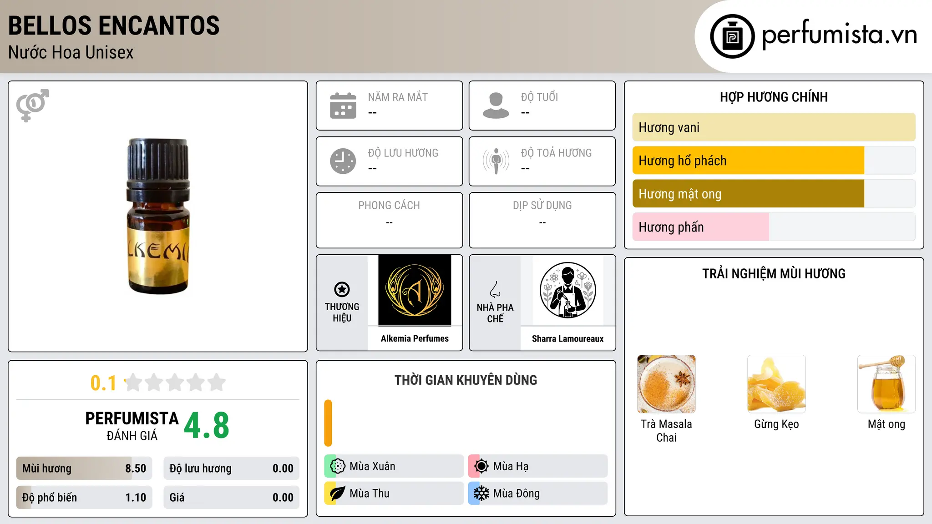This screenshot has height=524, width=932.
Task: Click the perfumista.vn bottle logo icon
Action: tap(732, 36)
